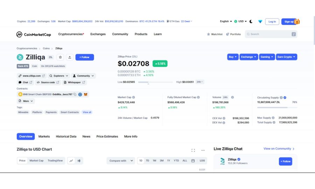Open the Whitepaper link
This screenshot has width=315, height=189.
(x=74, y=82)
